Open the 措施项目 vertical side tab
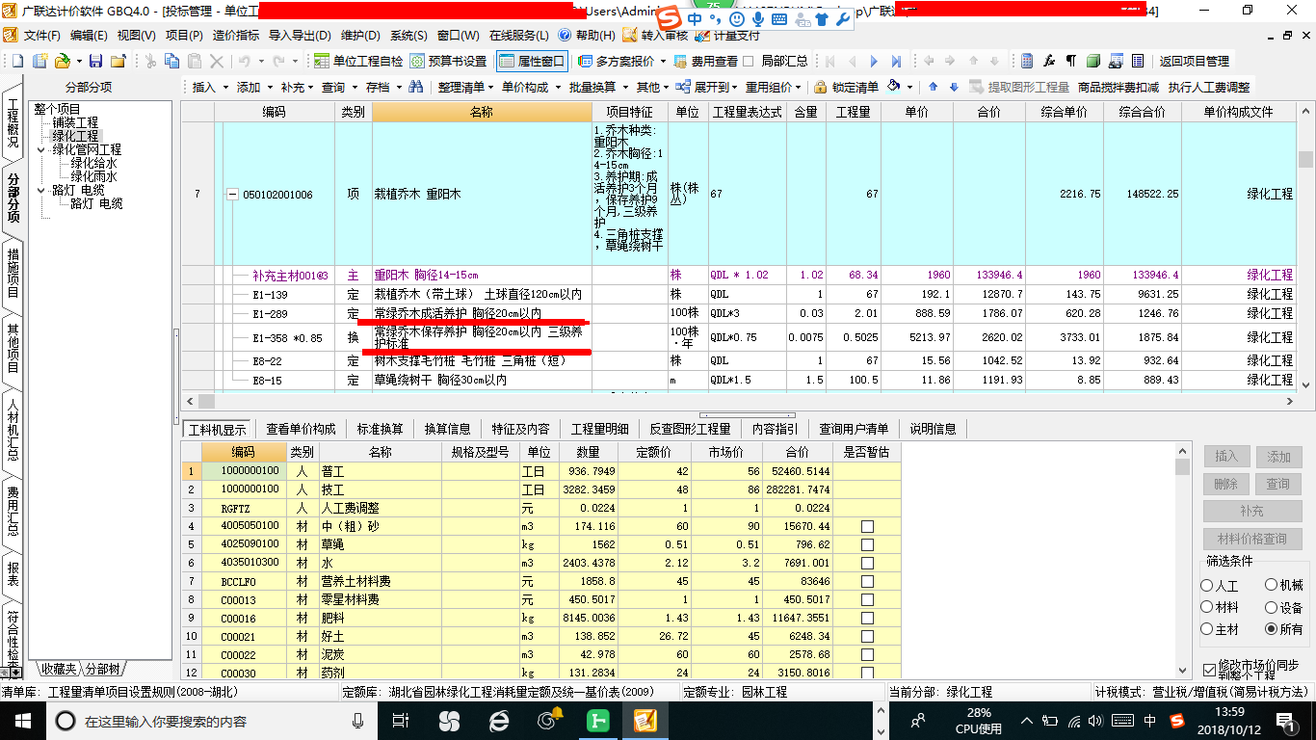 [x=13, y=273]
